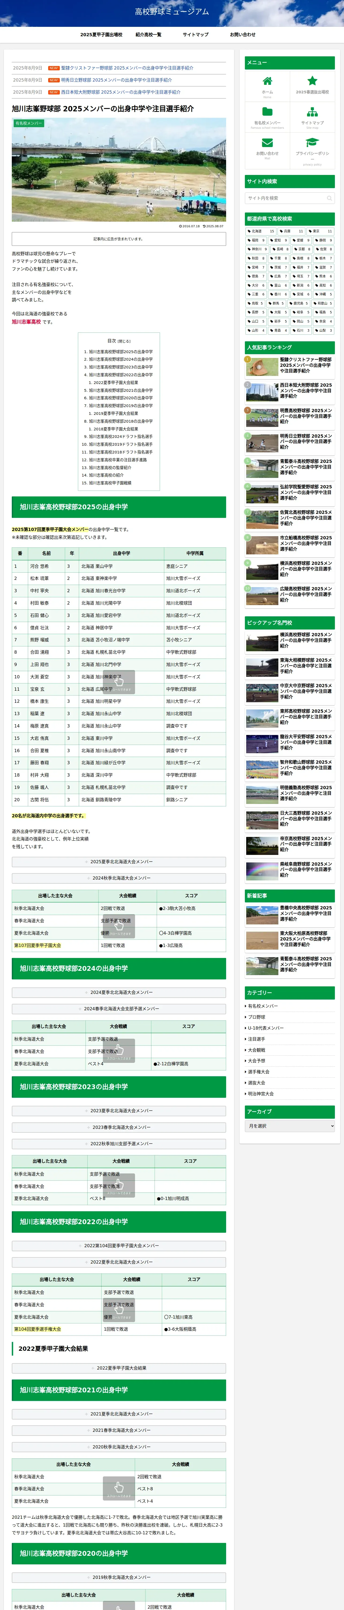
Task: Expand 2023夏季北北海道大会メンバー section
Action: pyautogui.click(x=119, y=1111)
